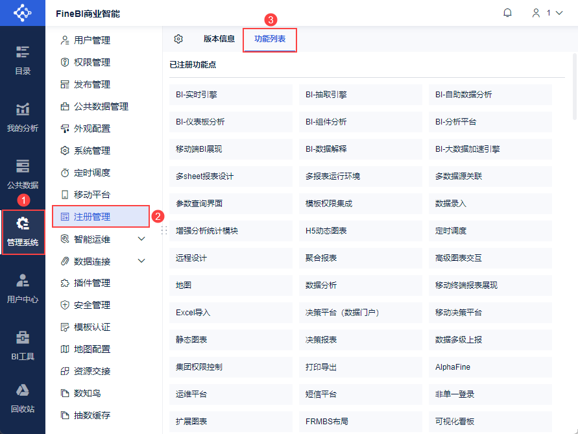The height and width of the screenshot is (434, 578).
Task: Click the 权限管理 shield icon
Action: (x=65, y=62)
